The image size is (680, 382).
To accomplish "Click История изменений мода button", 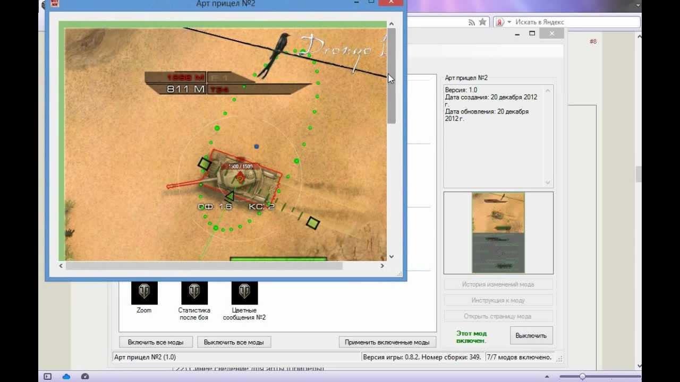I will click(498, 284).
